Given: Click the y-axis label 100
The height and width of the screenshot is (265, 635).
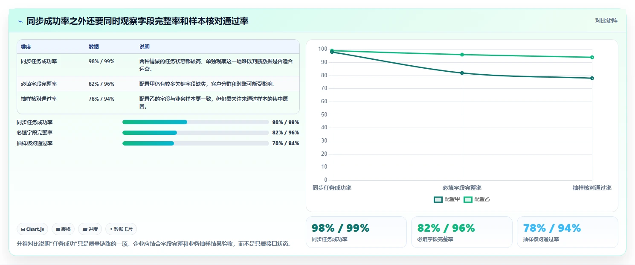Looking at the screenshot, I should (323, 49).
